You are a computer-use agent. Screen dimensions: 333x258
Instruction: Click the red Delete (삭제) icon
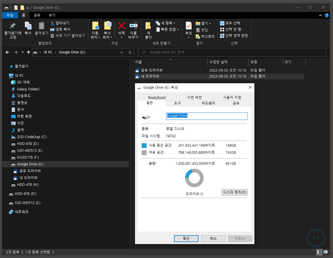point(121,26)
